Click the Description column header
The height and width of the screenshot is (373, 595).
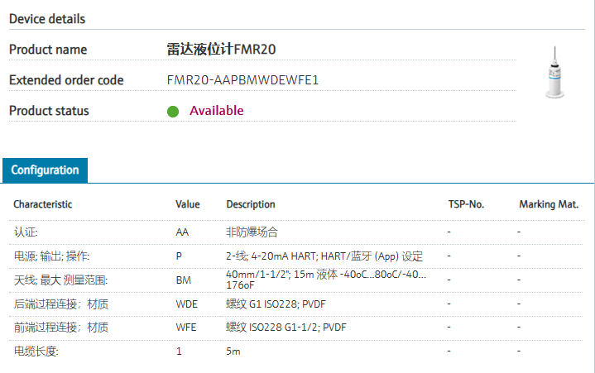click(251, 204)
